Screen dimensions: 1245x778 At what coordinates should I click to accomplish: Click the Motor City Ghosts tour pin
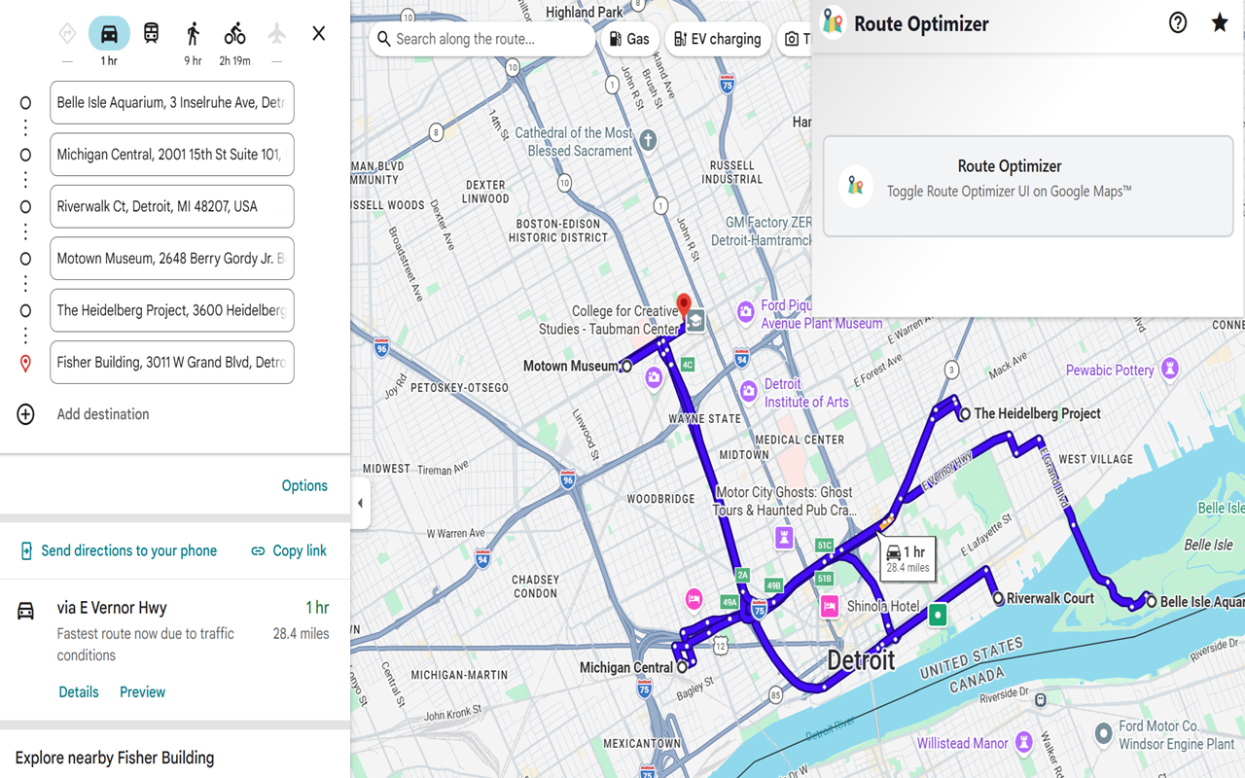tap(784, 536)
